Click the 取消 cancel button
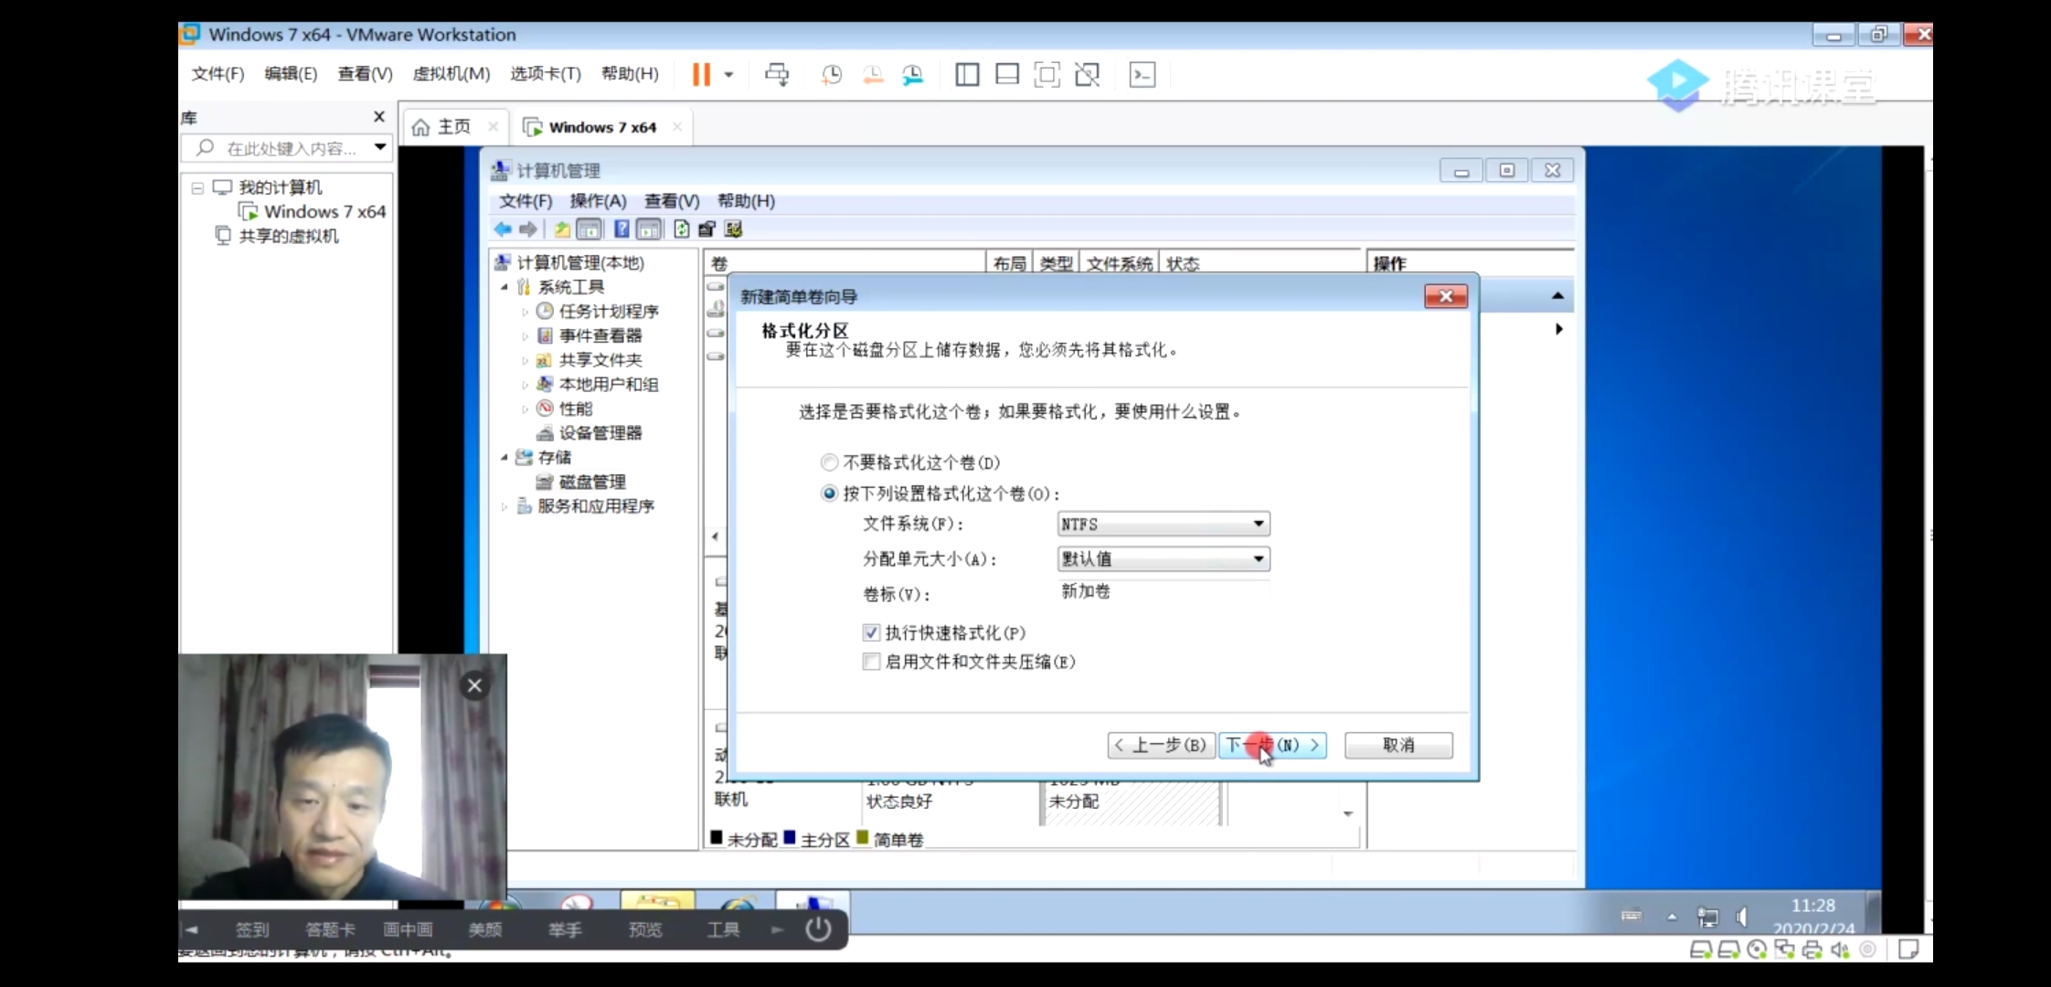This screenshot has height=987, width=2051. pos(1397,745)
